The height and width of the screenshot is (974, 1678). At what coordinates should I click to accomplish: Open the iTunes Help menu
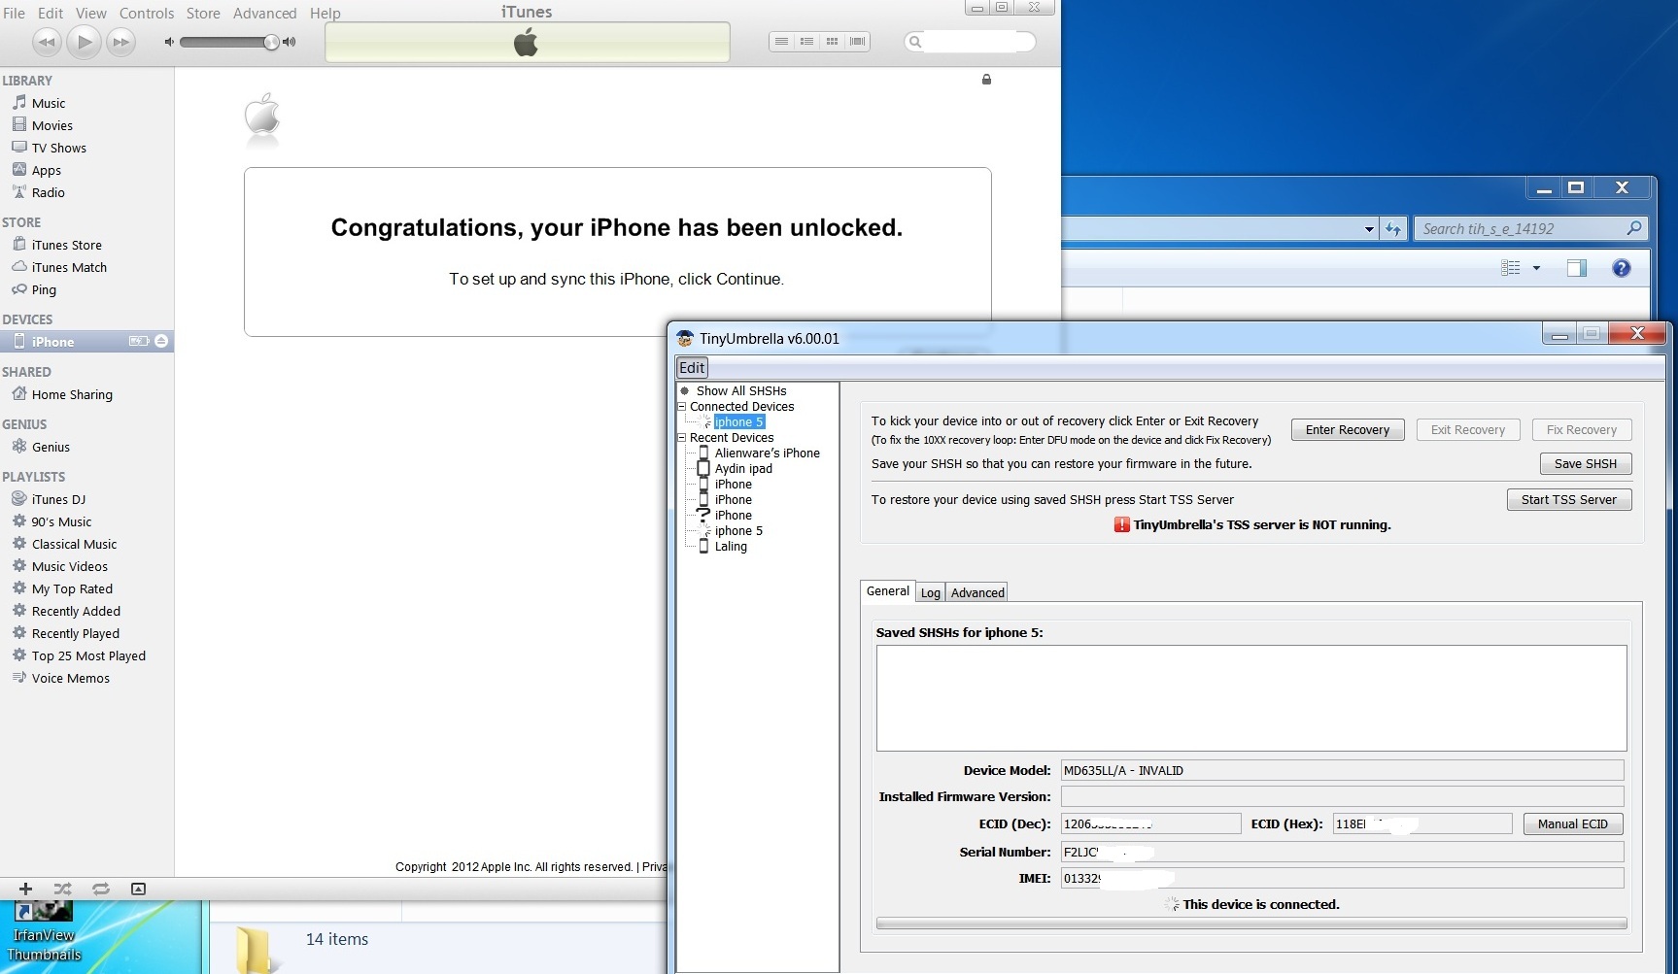coord(325,13)
